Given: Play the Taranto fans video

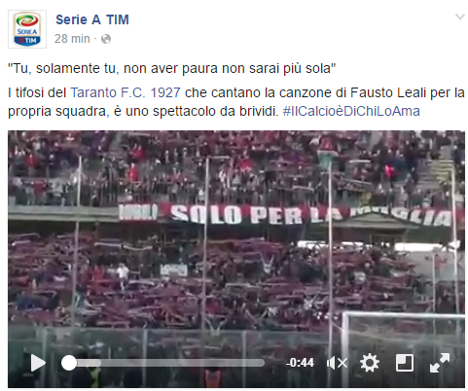Looking at the screenshot, I should (x=38, y=363).
